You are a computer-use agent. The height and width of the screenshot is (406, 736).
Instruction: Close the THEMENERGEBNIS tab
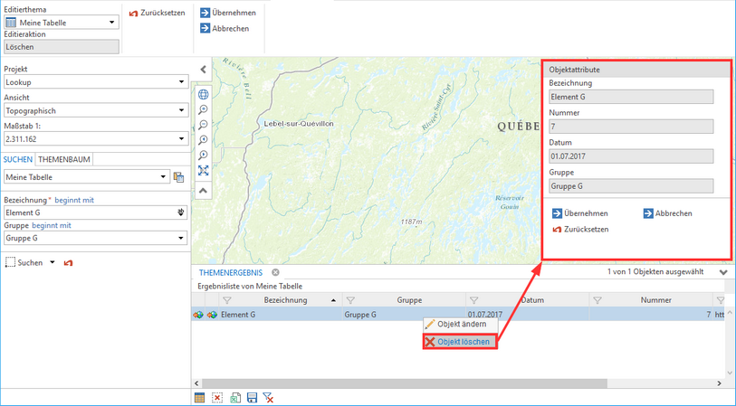coord(275,271)
